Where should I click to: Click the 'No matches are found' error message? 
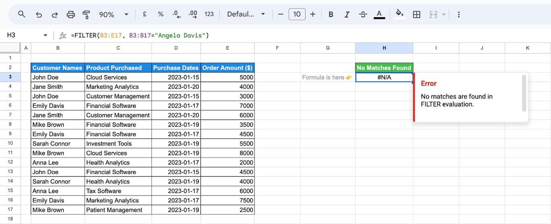tap(457, 100)
